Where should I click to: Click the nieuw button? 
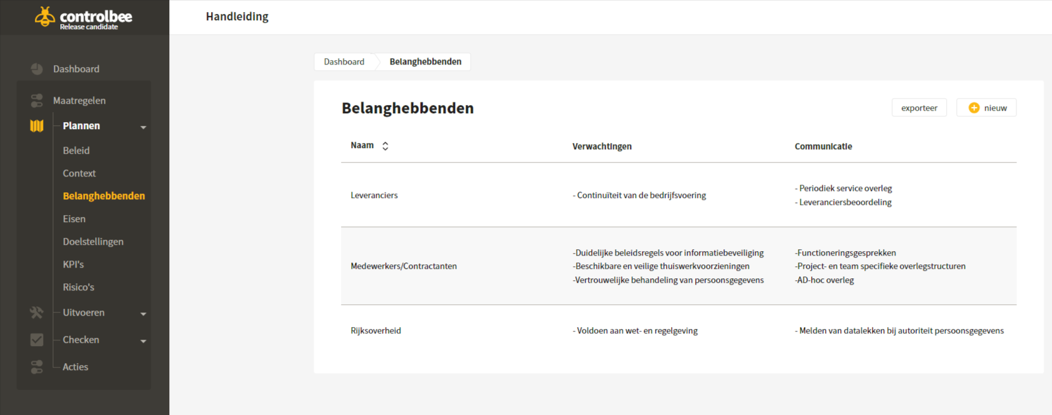[x=986, y=108]
